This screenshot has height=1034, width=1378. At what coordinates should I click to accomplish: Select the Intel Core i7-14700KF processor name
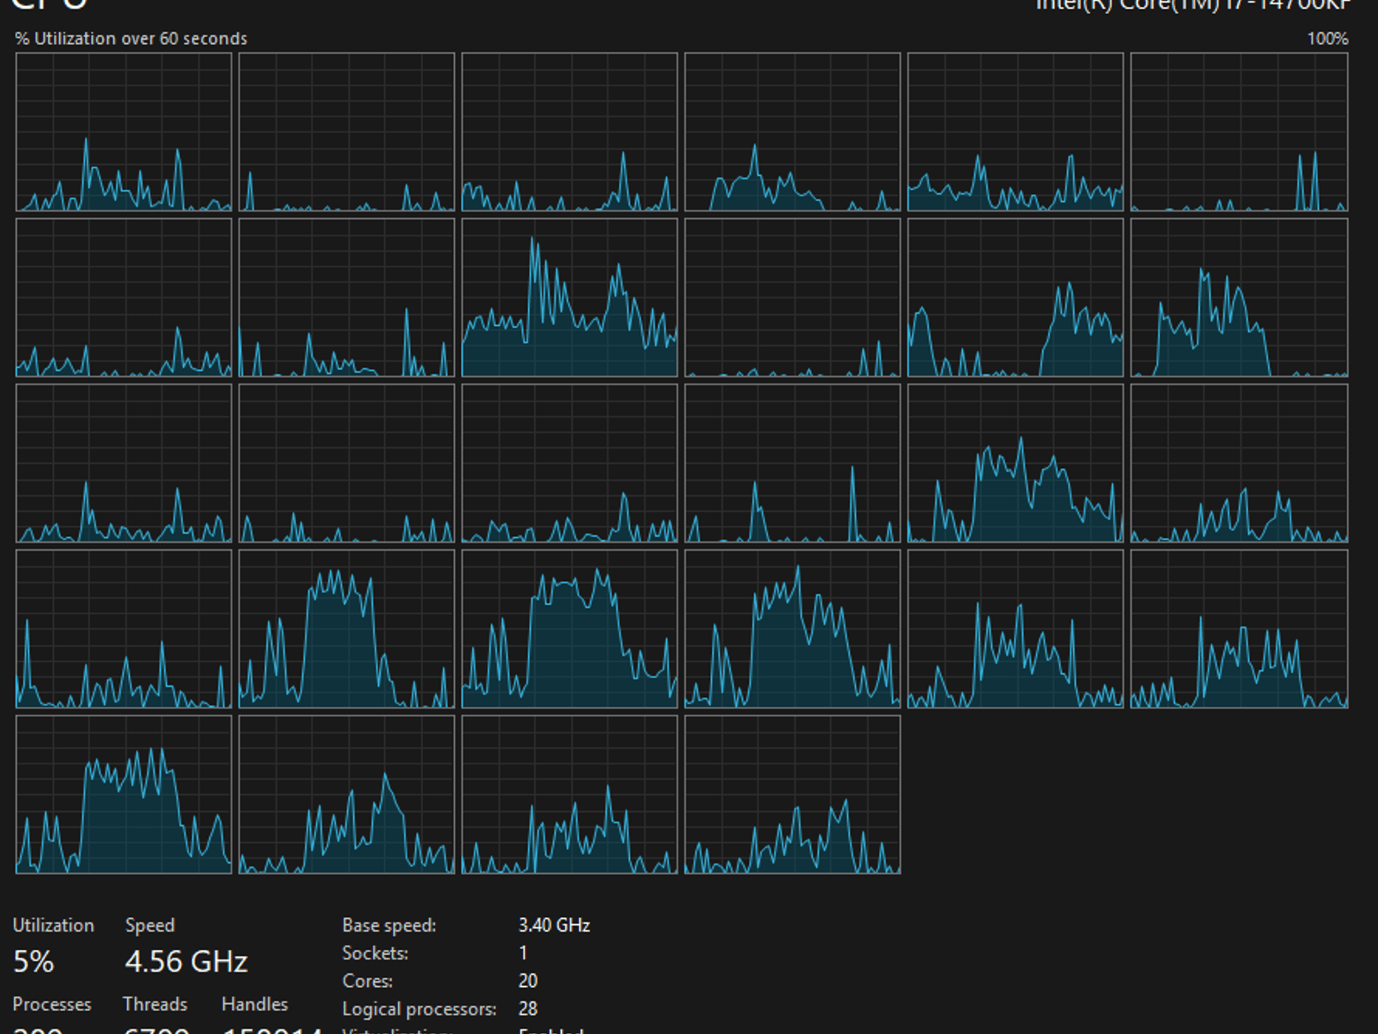pyautogui.click(x=1193, y=5)
